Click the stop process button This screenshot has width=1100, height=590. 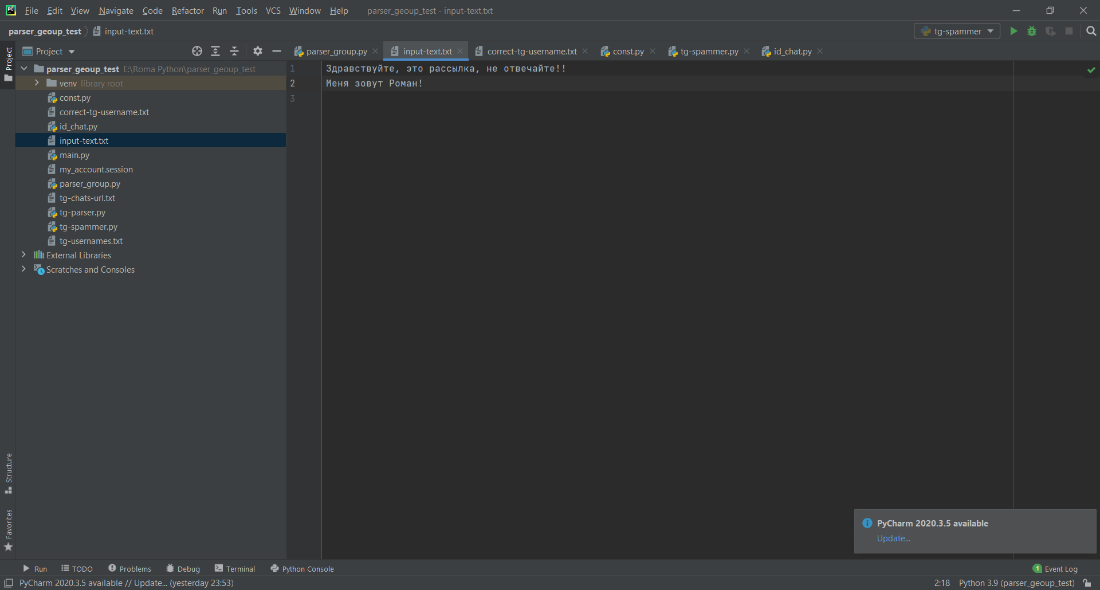tap(1069, 32)
